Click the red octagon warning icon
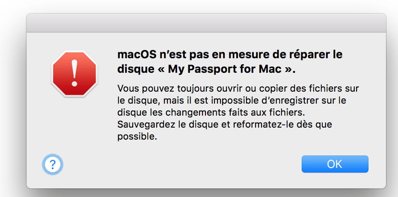Viewport: 398px width, 197px height. [x=74, y=74]
